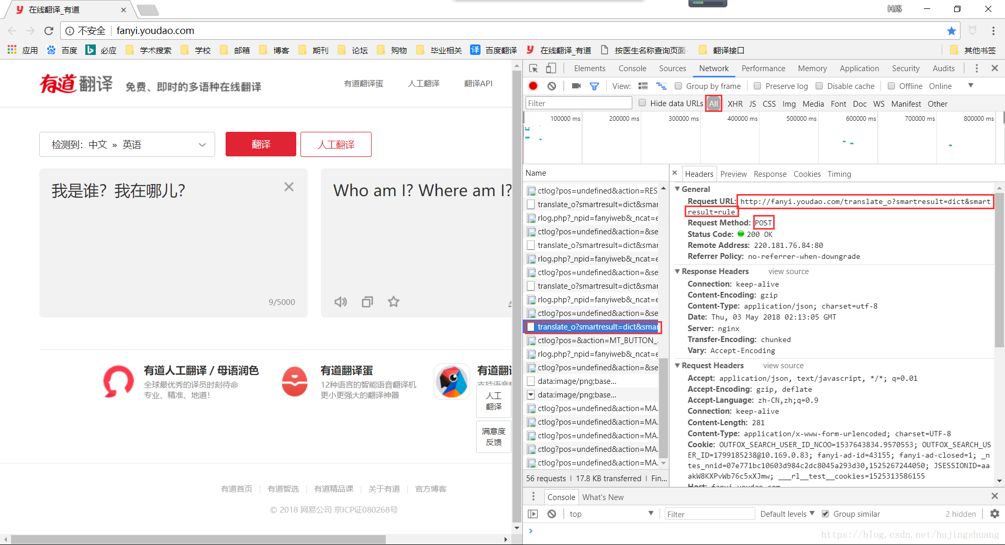The width and height of the screenshot is (1005, 545).
Task: Open 翻译API link in header
Action: coord(478,84)
